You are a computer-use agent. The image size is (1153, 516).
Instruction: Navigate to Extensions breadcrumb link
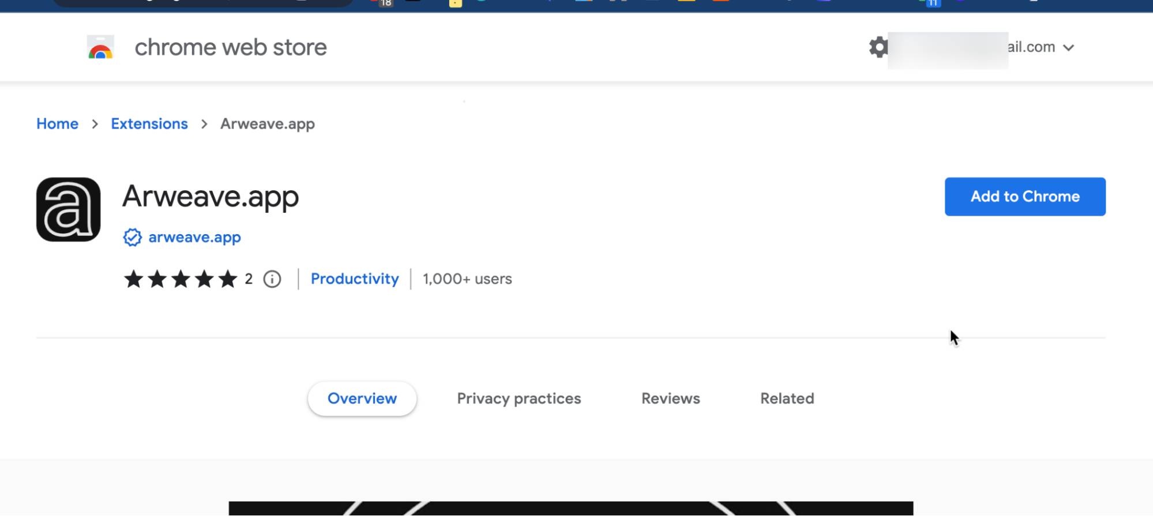click(149, 124)
